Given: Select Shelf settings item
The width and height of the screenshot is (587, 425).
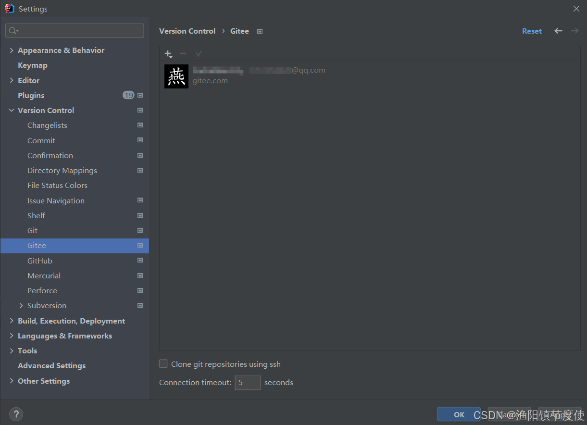Looking at the screenshot, I should (x=36, y=215).
